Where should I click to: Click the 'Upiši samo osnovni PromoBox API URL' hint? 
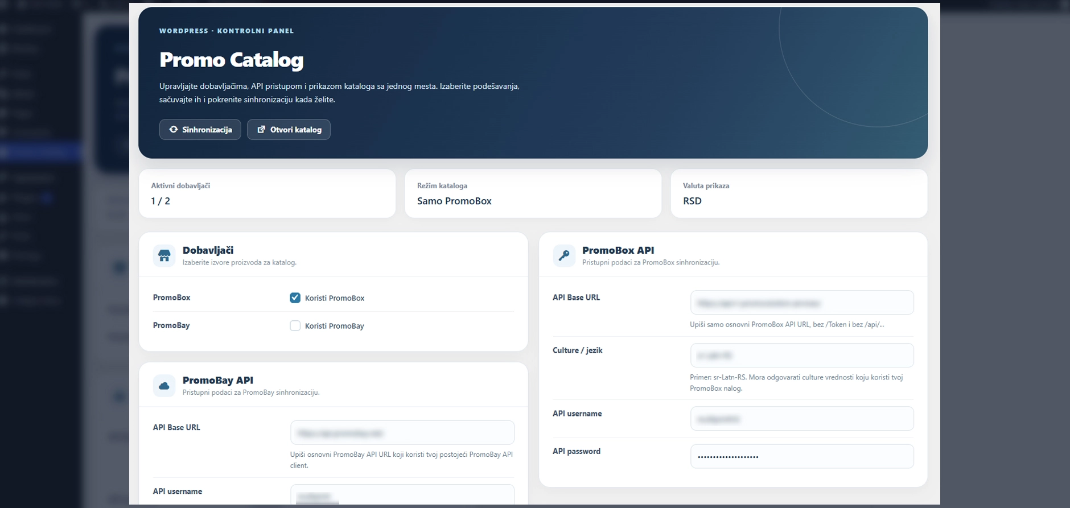click(x=787, y=324)
